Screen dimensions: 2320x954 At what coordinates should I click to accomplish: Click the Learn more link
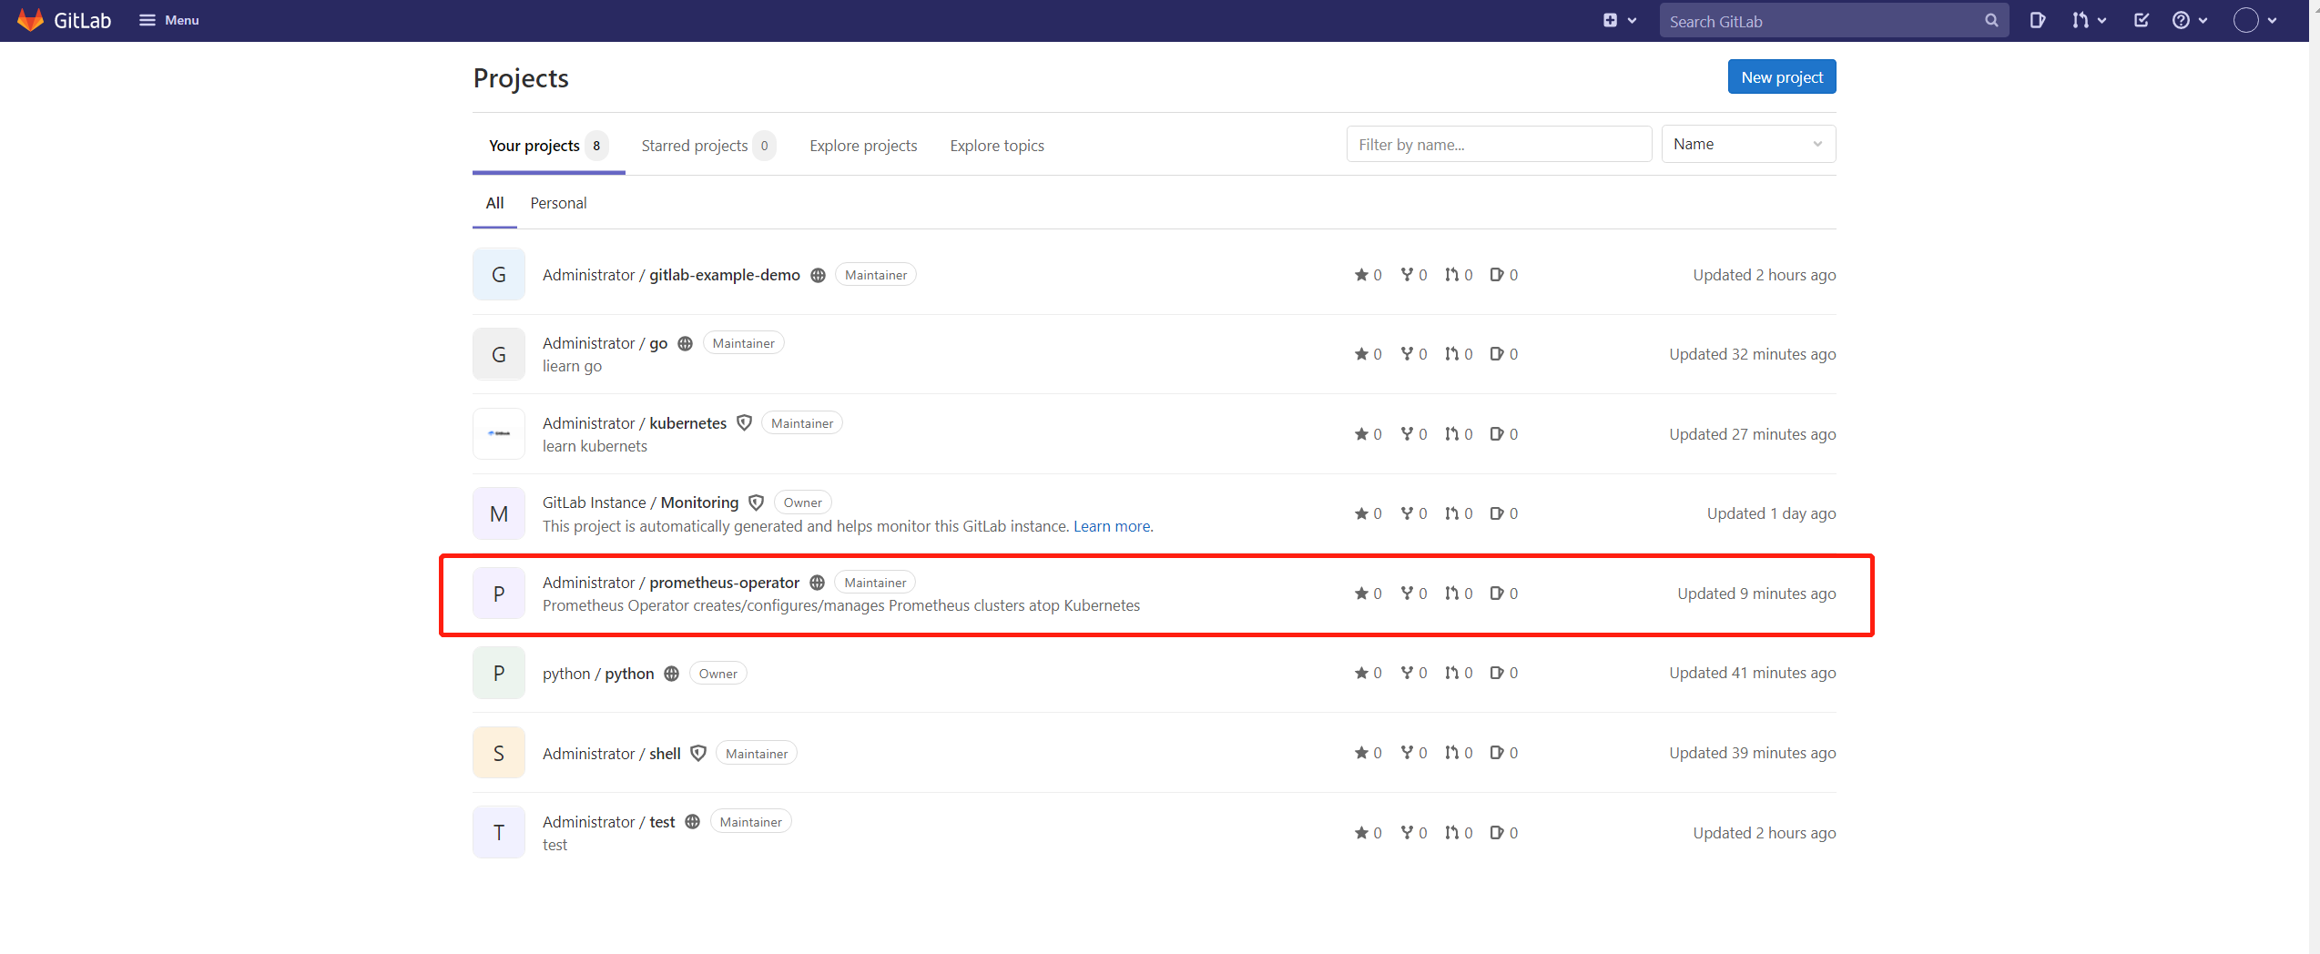(1112, 526)
